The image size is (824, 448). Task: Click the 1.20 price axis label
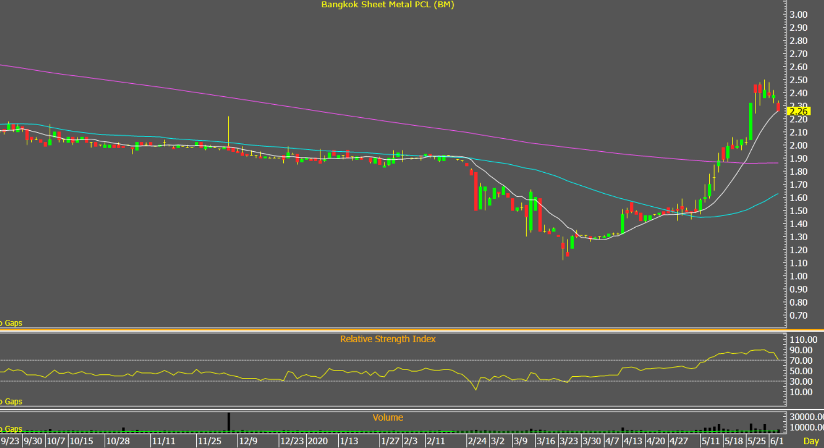click(799, 250)
